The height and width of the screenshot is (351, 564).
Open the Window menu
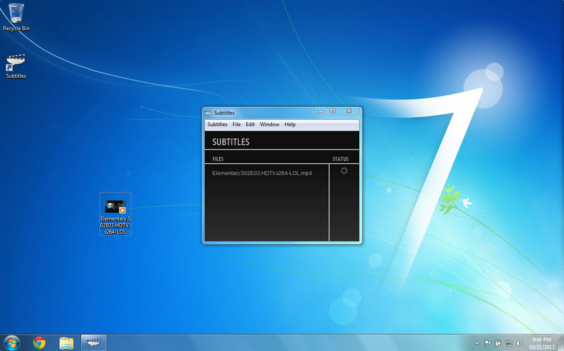click(269, 125)
